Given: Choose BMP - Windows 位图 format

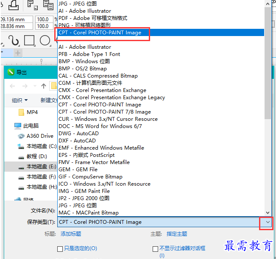Looking at the screenshot, I should coord(161,61).
